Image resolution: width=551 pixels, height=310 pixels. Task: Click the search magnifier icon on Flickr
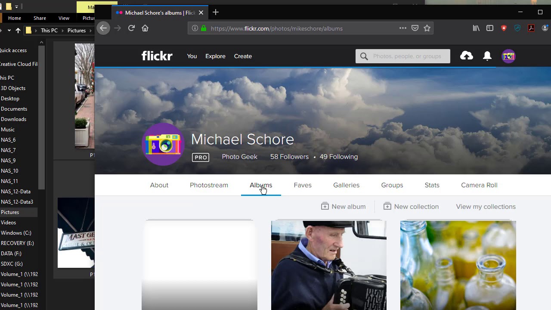[364, 56]
